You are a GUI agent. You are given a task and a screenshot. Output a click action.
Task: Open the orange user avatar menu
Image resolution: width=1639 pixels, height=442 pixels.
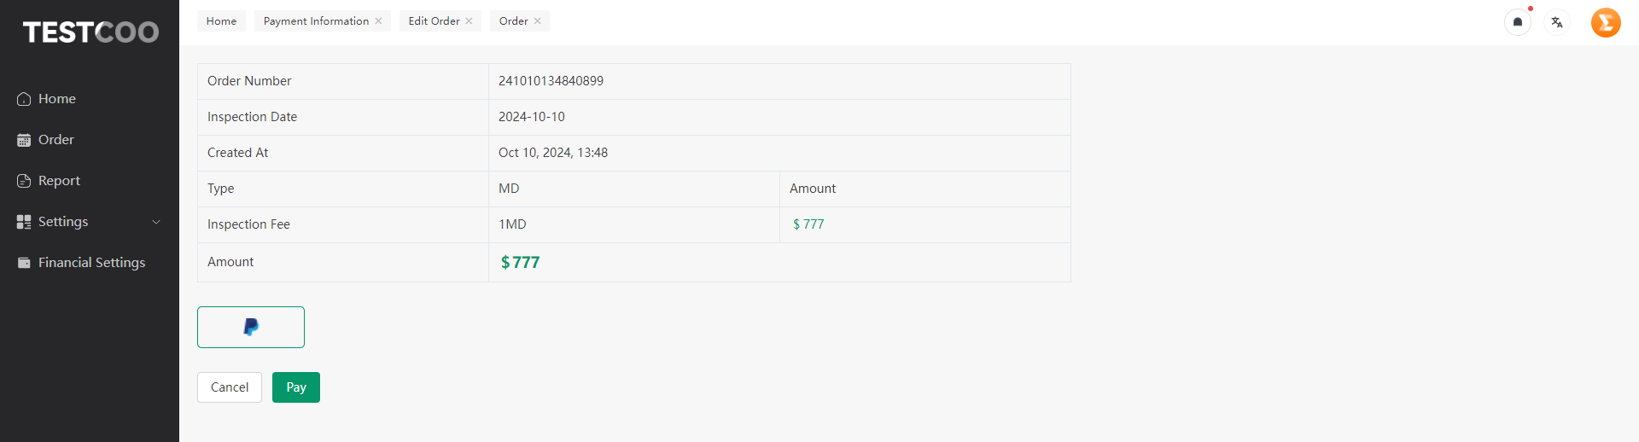(1606, 22)
